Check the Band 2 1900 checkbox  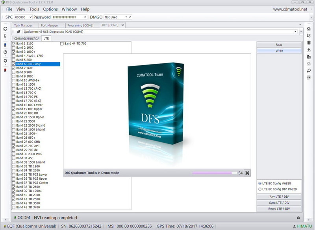tap(14, 48)
